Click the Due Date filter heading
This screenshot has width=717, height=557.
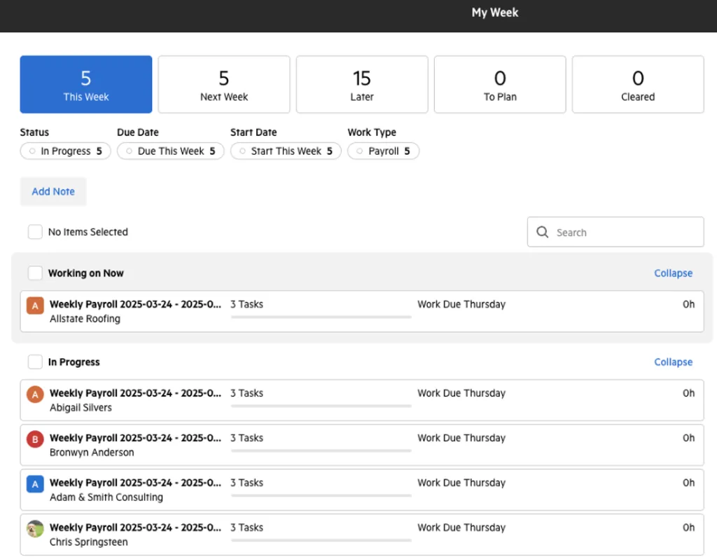(138, 132)
